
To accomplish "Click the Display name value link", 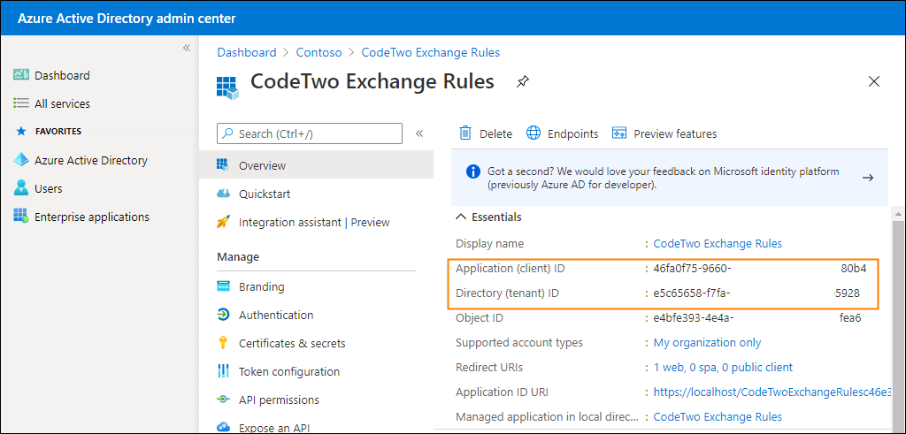I will coord(718,244).
